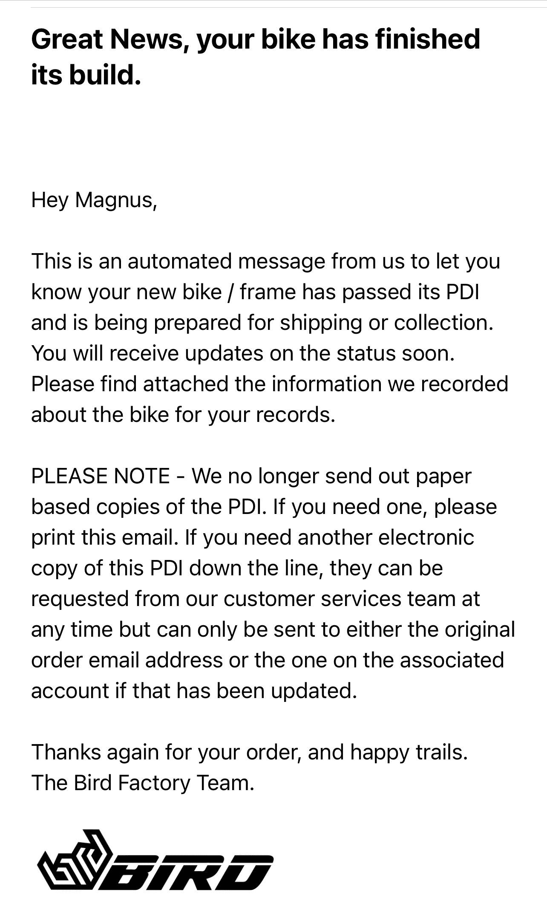Click 'Please find attached the information' line
Viewport: 547px width, 915px height.
click(269, 384)
